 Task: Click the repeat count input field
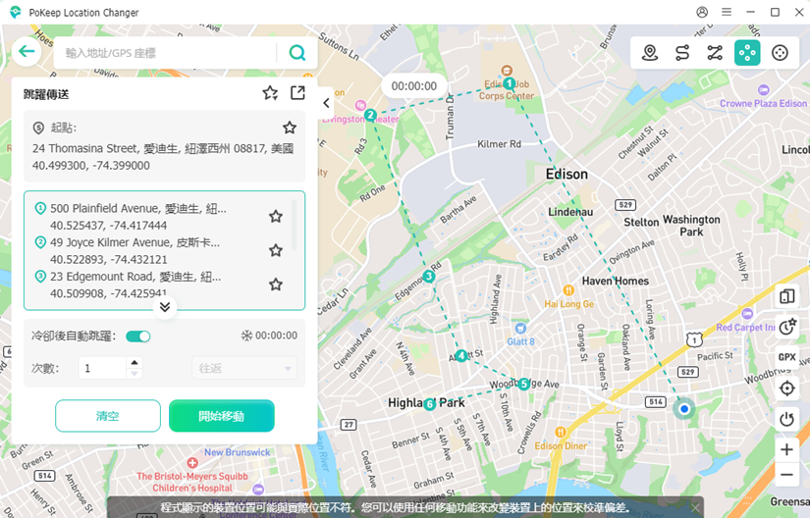pyautogui.click(x=102, y=368)
